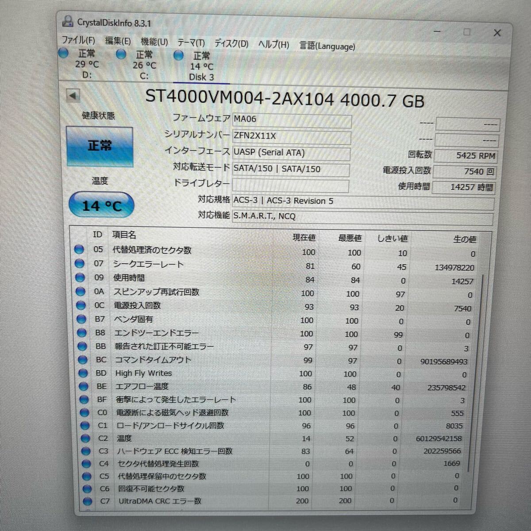Open the ファイル(F) menu
Image resolution: width=531 pixels, height=531 pixels.
tap(78, 40)
